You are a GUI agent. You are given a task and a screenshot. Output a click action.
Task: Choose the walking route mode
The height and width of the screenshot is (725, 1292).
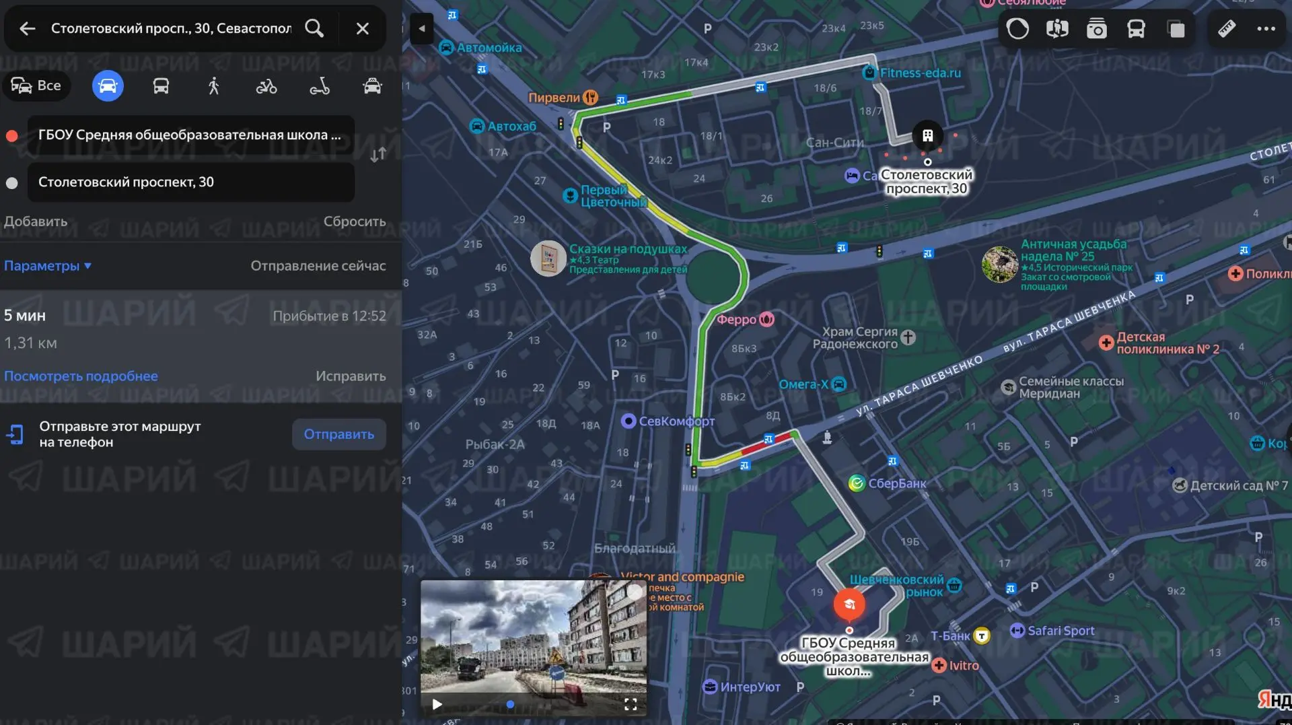[x=214, y=86]
